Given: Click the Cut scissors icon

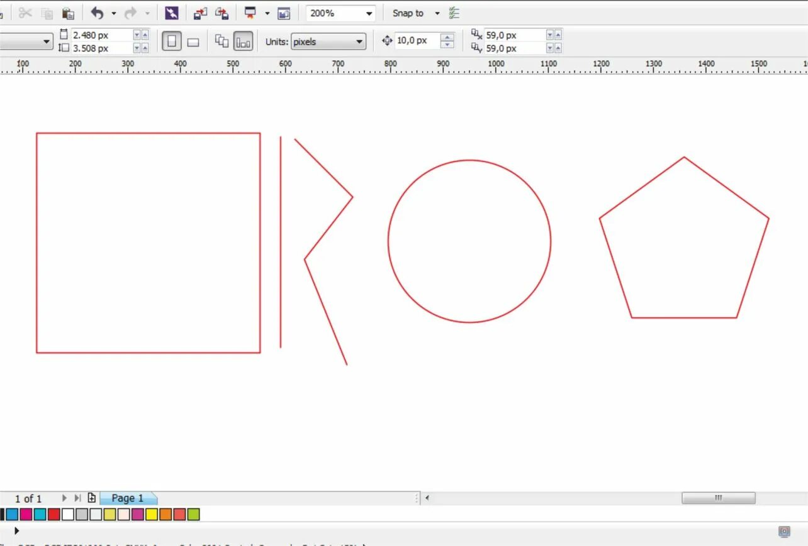Looking at the screenshot, I should point(25,13).
